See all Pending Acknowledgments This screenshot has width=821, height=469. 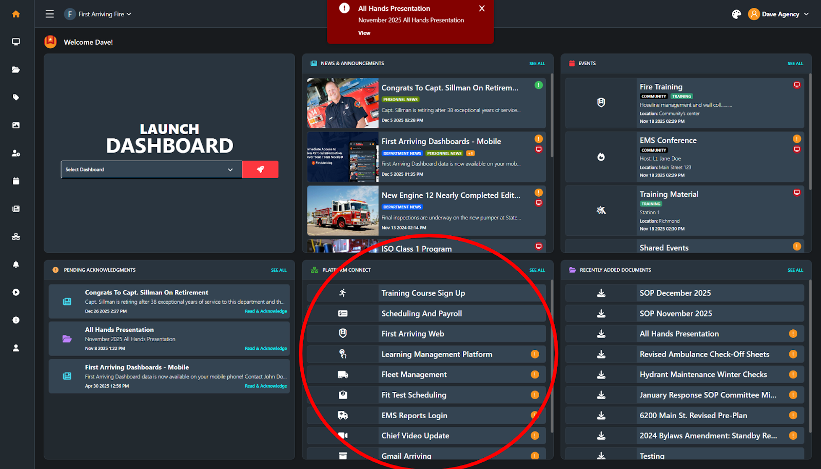[279, 270]
